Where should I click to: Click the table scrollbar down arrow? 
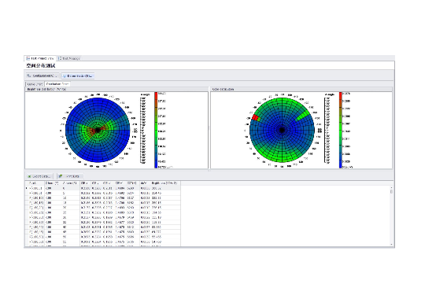[x=391, y=245]
